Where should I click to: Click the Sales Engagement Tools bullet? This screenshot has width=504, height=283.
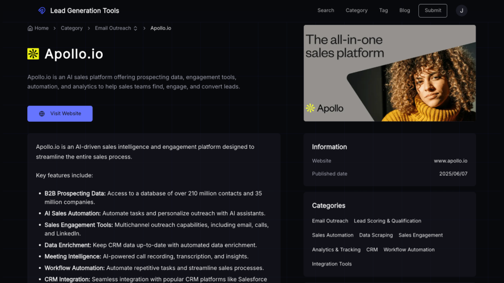coord(156,229)
